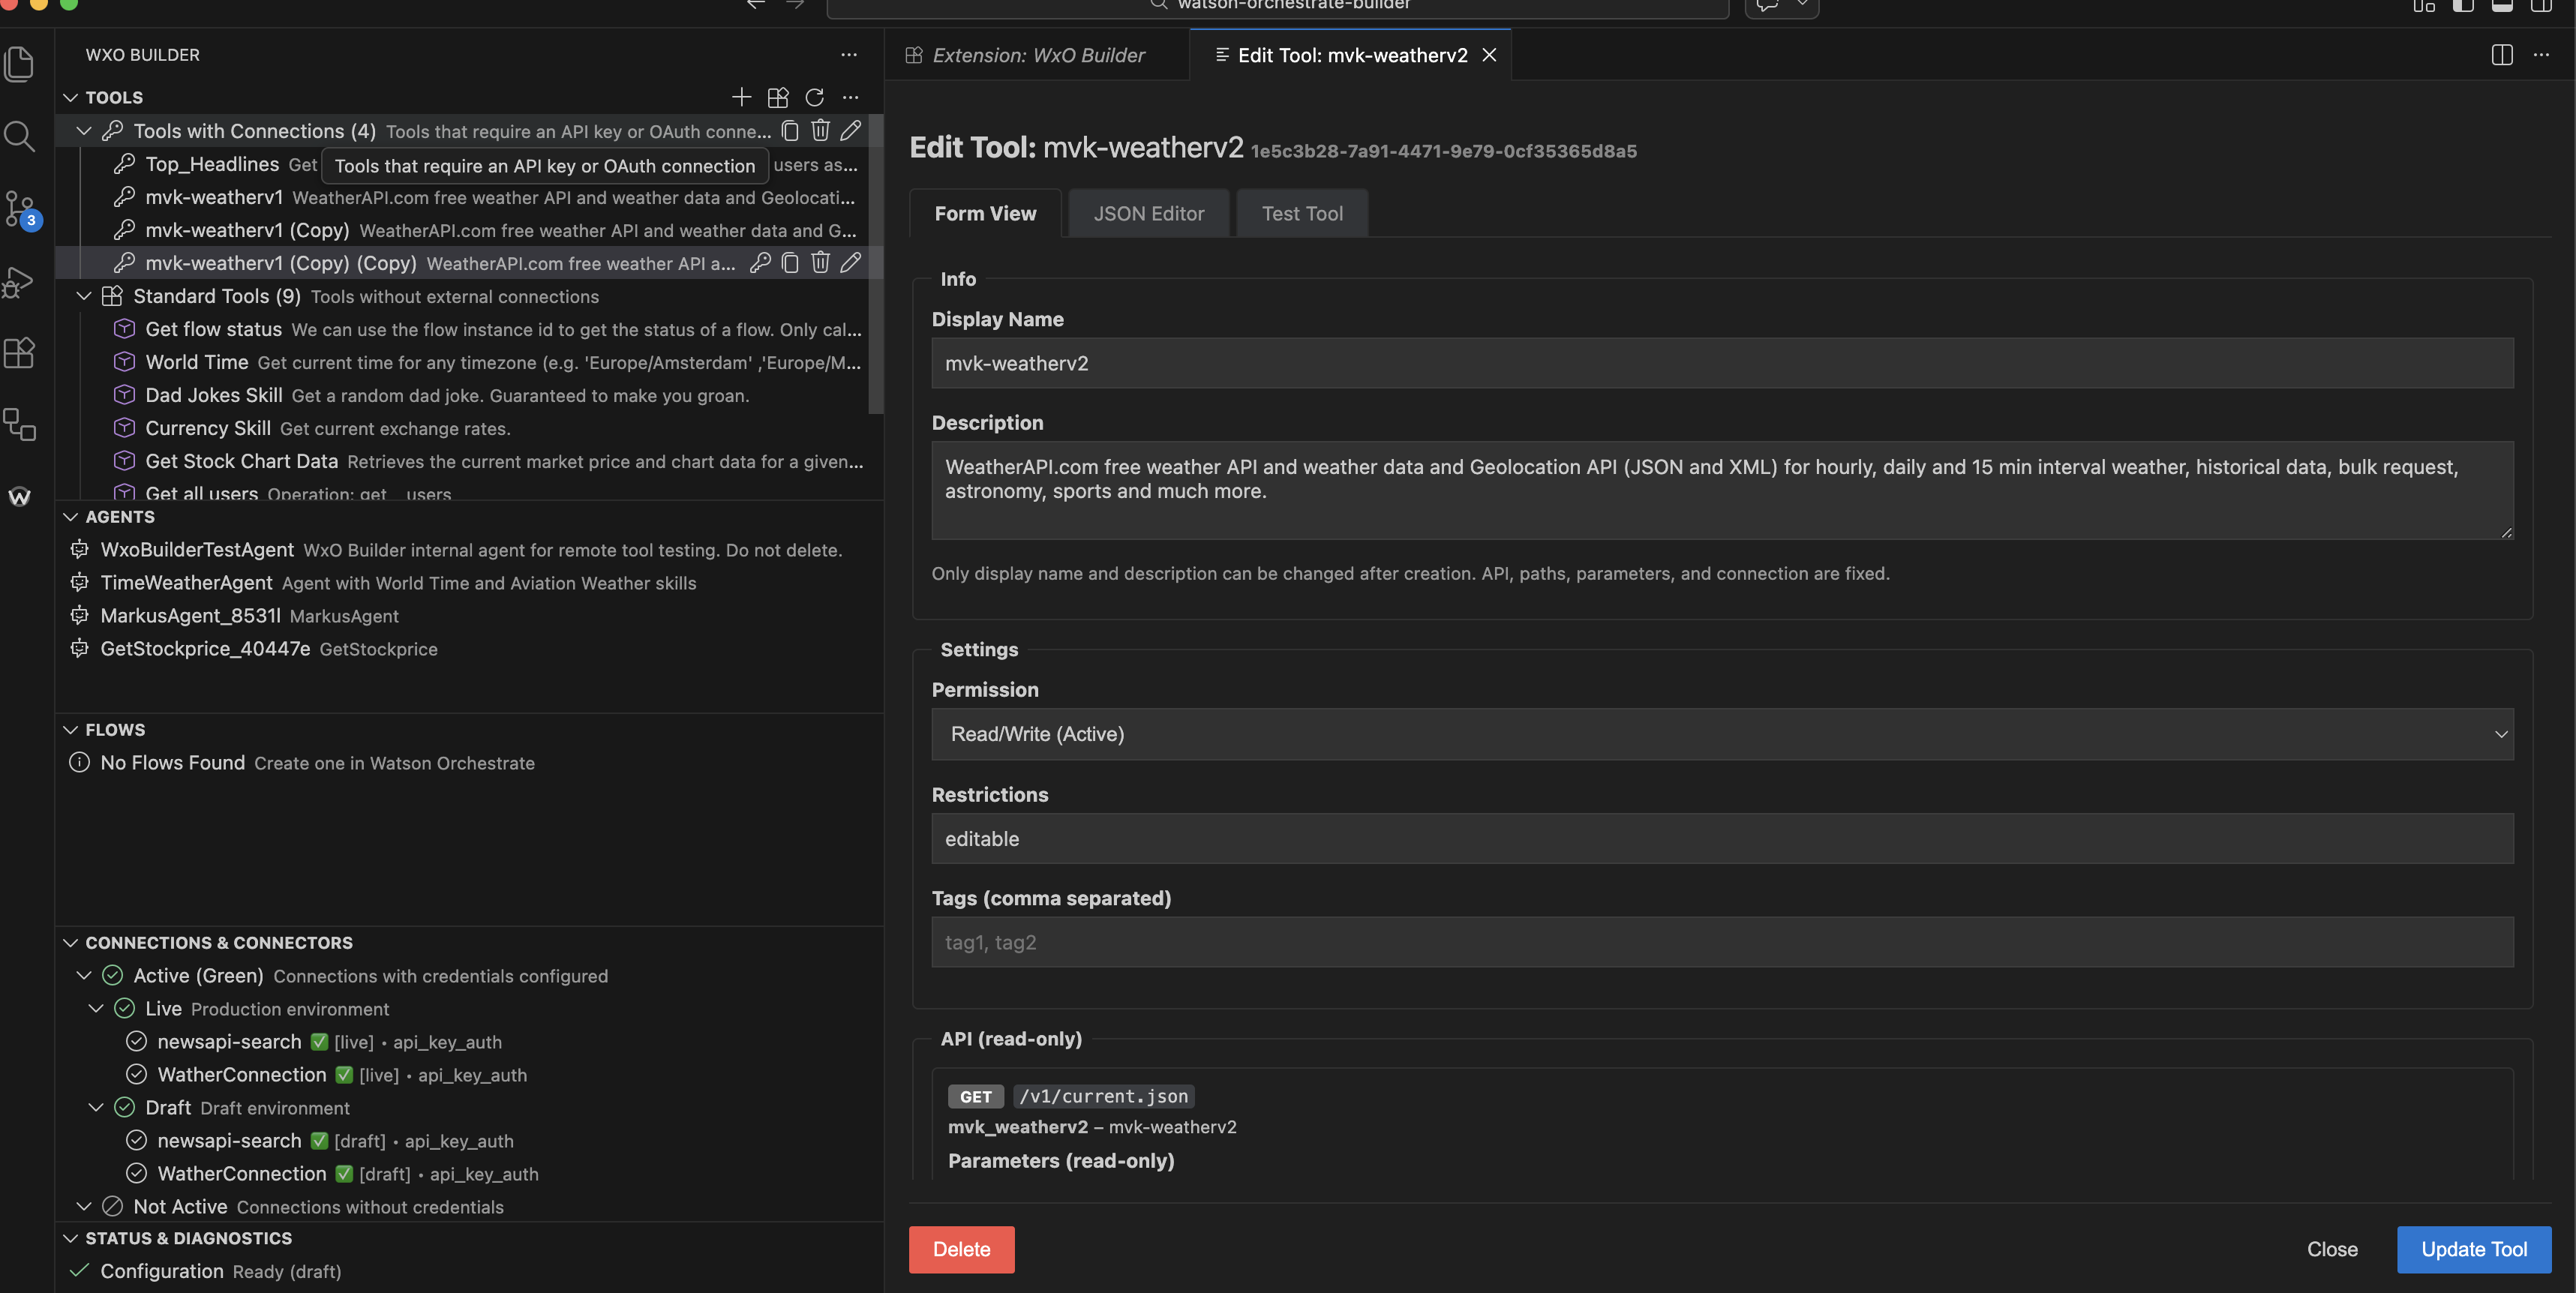
Task: Refresh the Tools list
Action: coord(814,97)
